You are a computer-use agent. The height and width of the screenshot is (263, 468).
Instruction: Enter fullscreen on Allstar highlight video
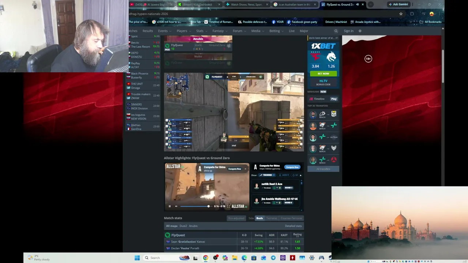tap(229, 206)
